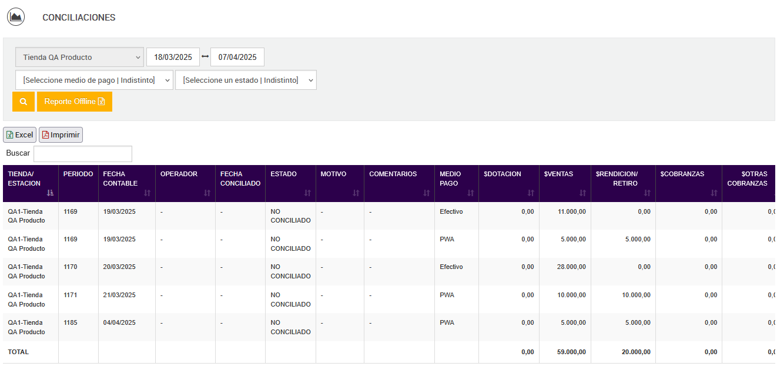
Task: Sort by Tienda/Estacion column icon
Action: point(50,193)
